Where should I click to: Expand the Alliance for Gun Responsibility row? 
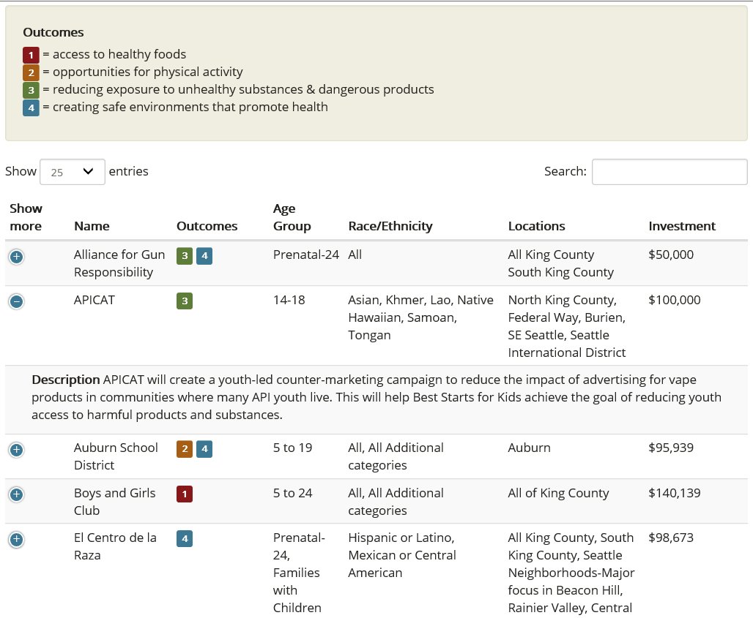click(16, 257)
